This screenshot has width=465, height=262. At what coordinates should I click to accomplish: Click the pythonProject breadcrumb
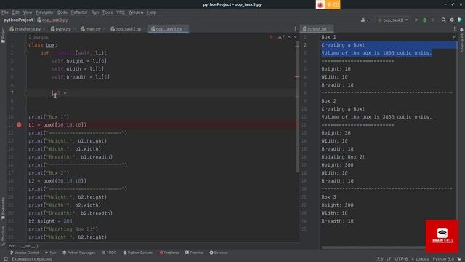[x=18, y=20]
